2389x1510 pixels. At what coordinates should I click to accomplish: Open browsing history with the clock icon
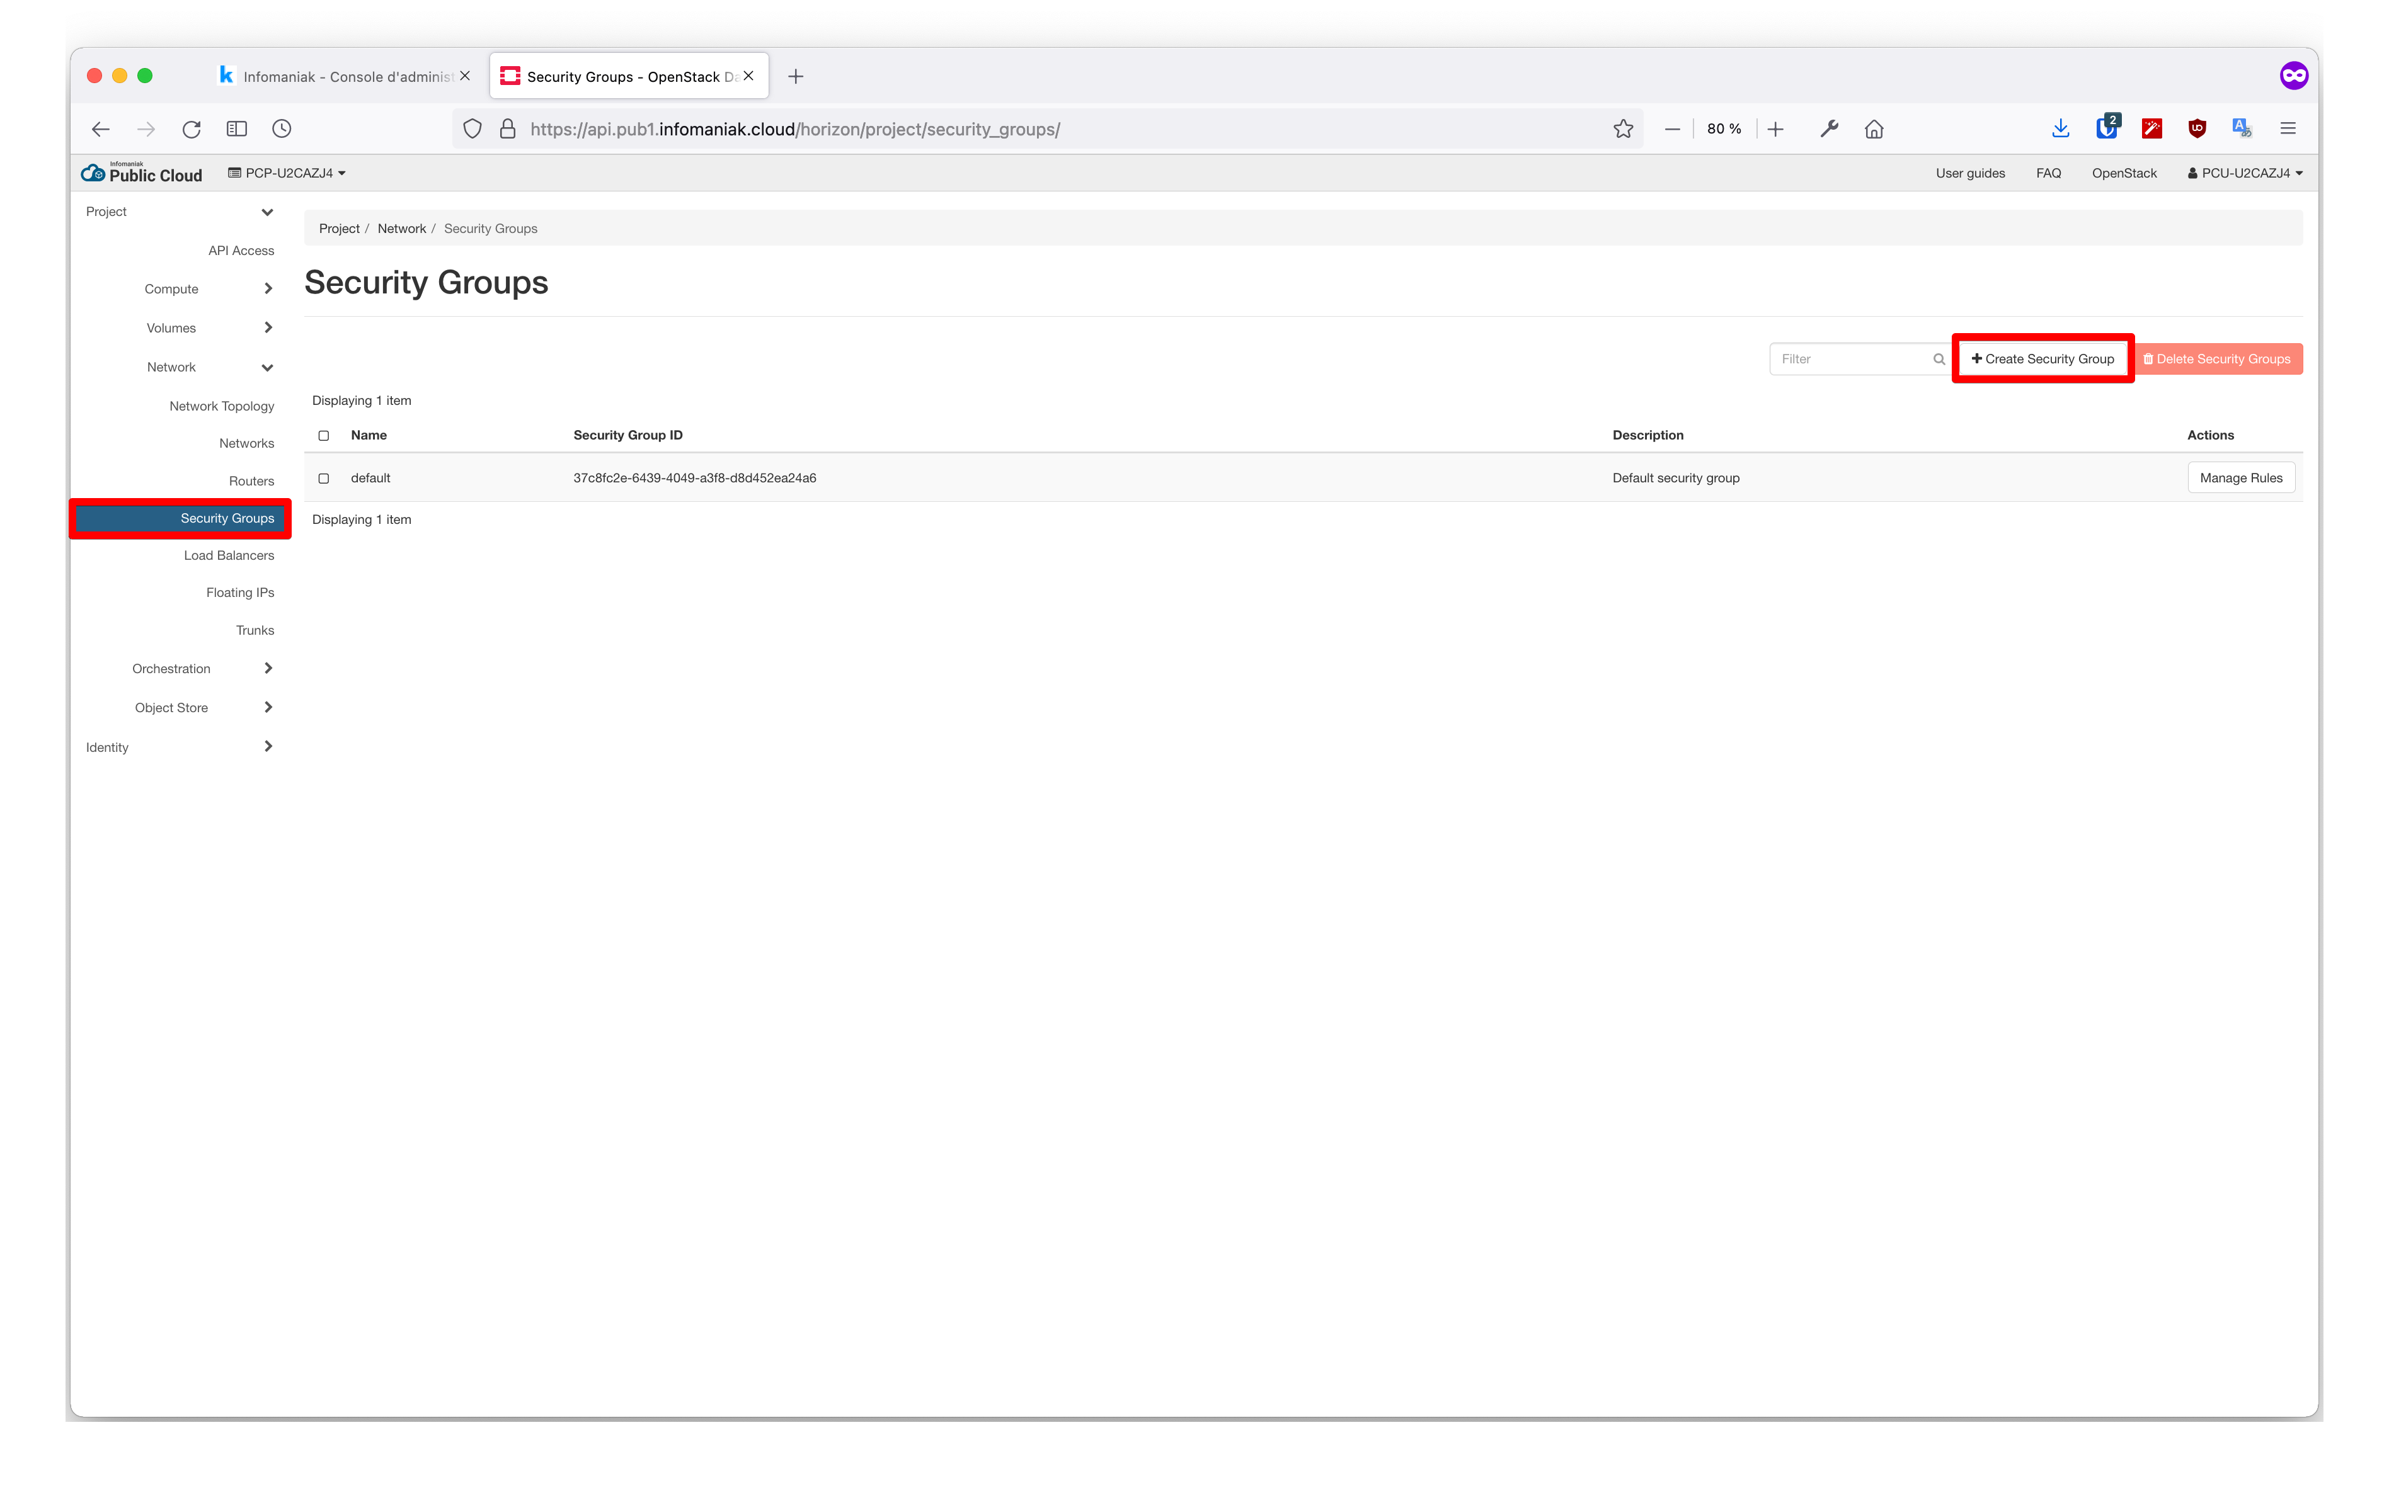[x=281, y=129]
